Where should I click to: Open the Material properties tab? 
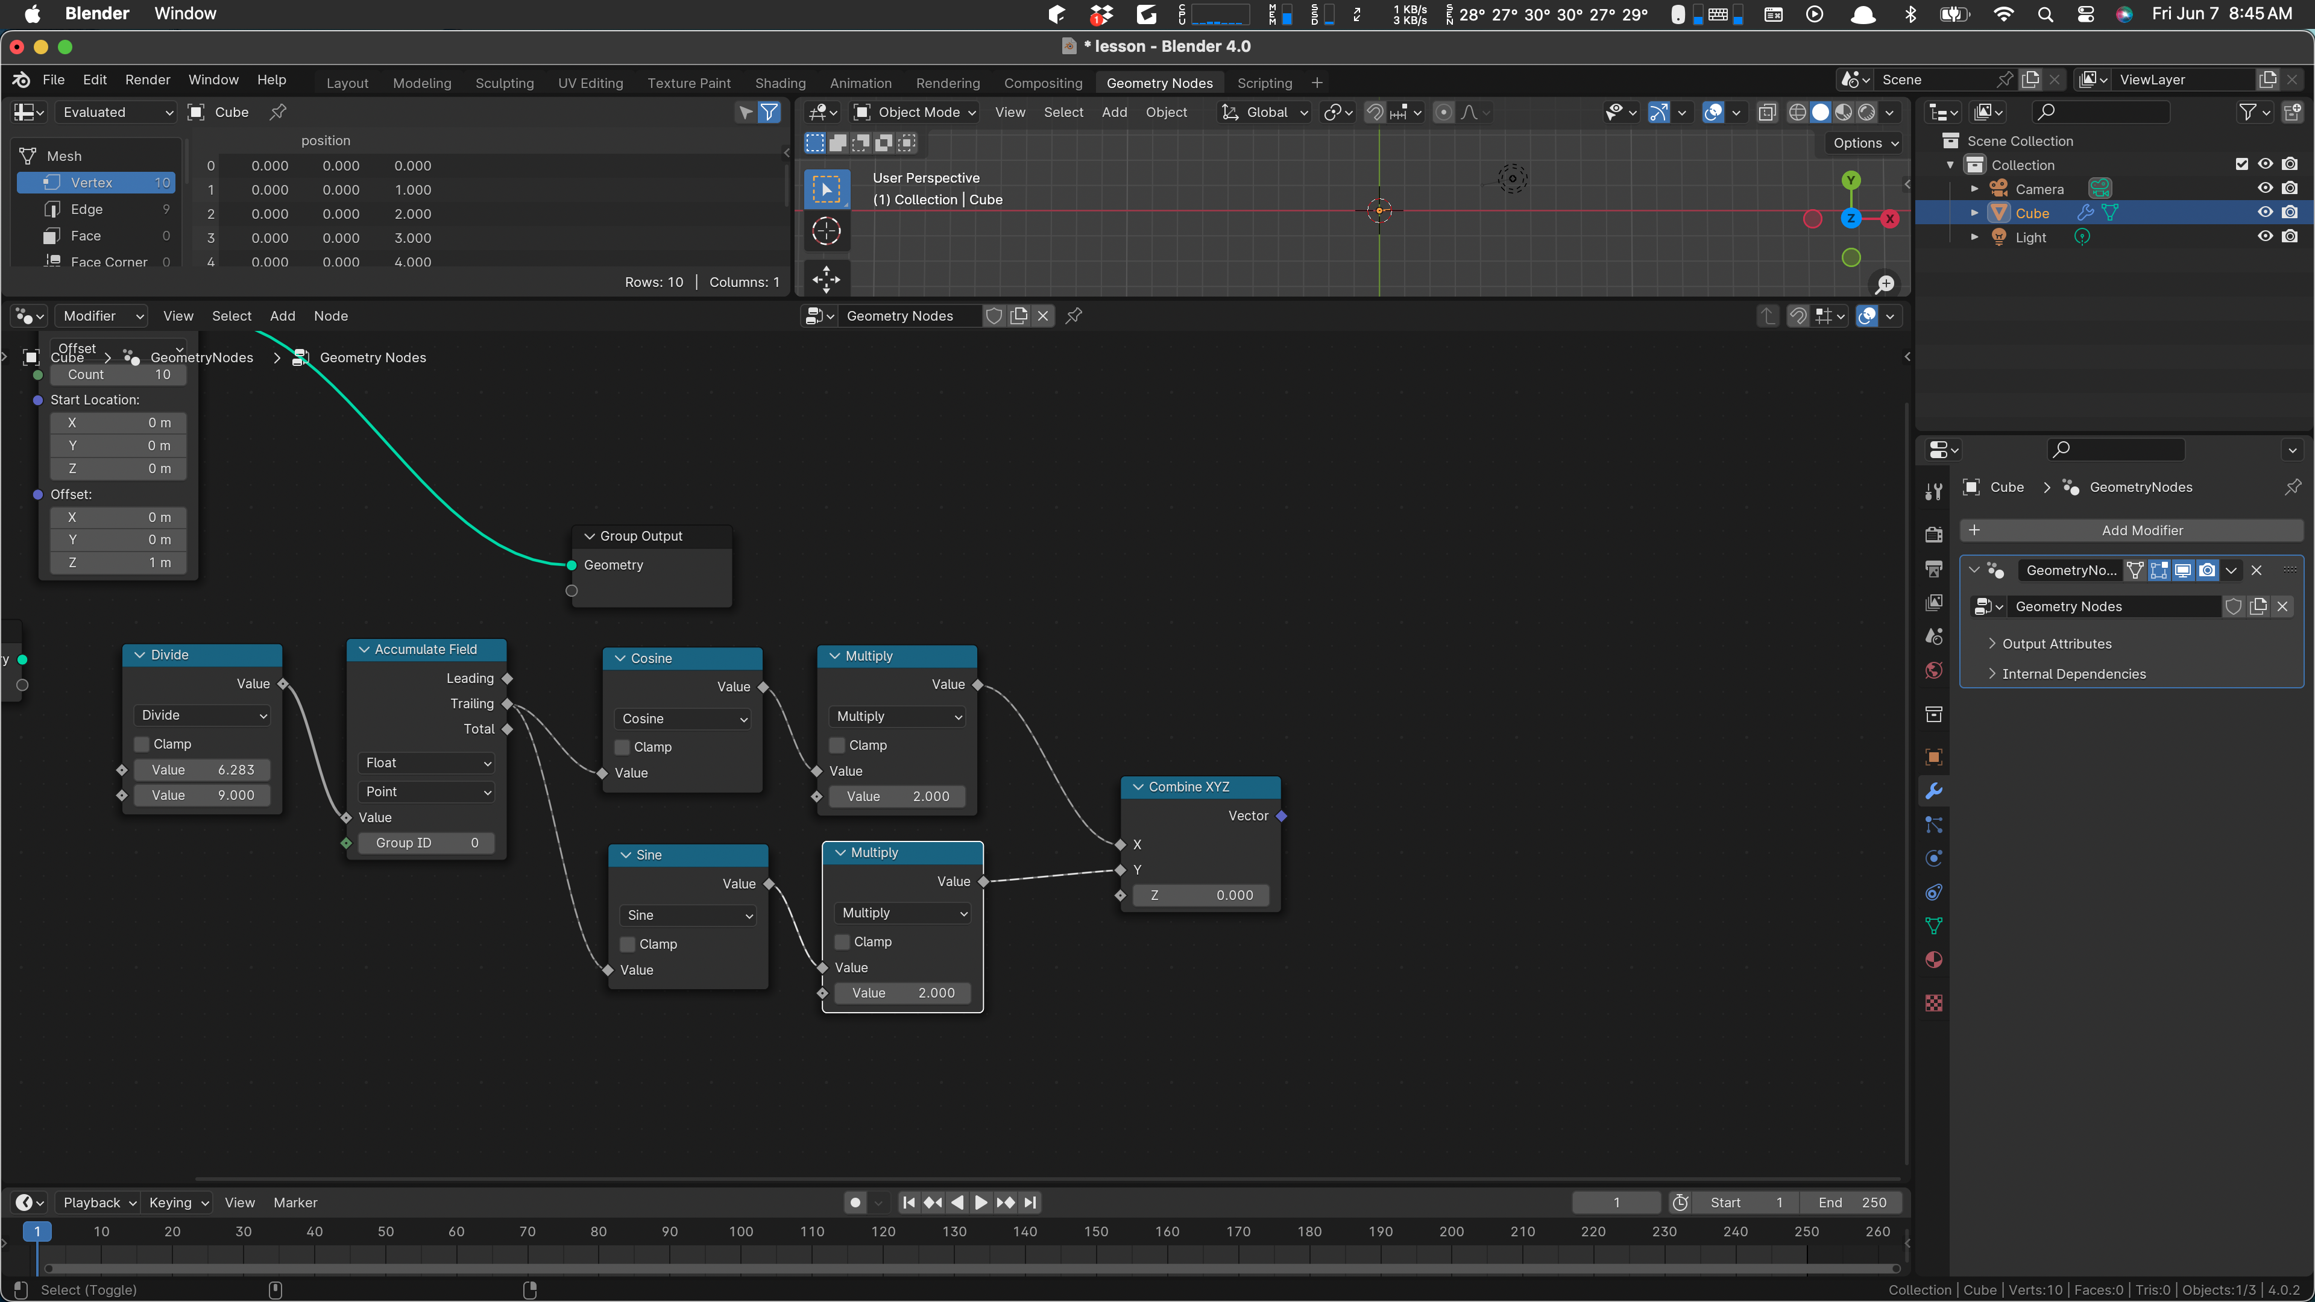point(1934,960)
